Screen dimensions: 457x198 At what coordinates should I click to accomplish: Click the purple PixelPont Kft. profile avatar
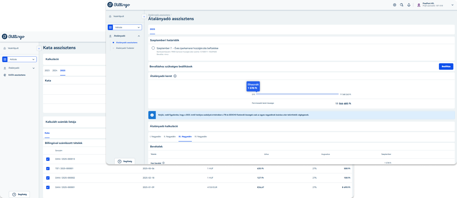pos(419,5)
